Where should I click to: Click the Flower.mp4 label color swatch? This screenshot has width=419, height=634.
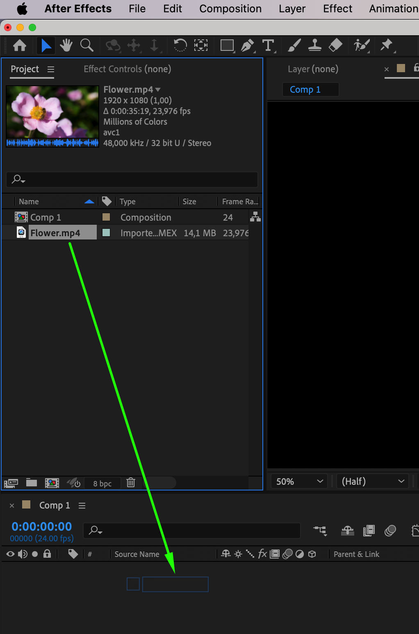click(x=106, y=233)
